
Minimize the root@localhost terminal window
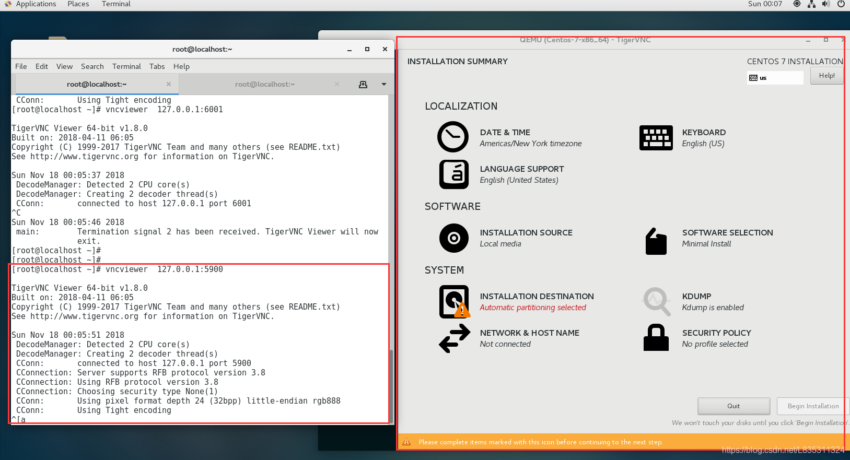click(x=350, y=50)
